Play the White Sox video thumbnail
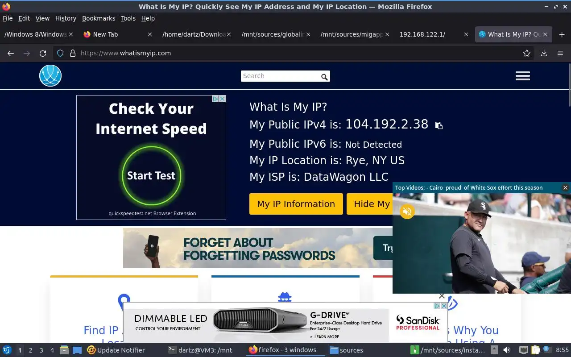Image resolution: width=571 pixels, height=357 pixels. pyautogui.click(x=482, y=244)
